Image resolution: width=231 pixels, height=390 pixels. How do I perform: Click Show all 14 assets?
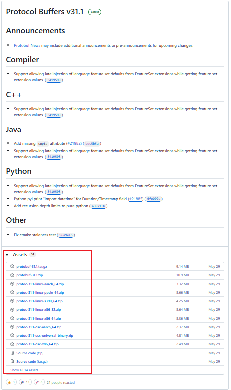[24, 370]
